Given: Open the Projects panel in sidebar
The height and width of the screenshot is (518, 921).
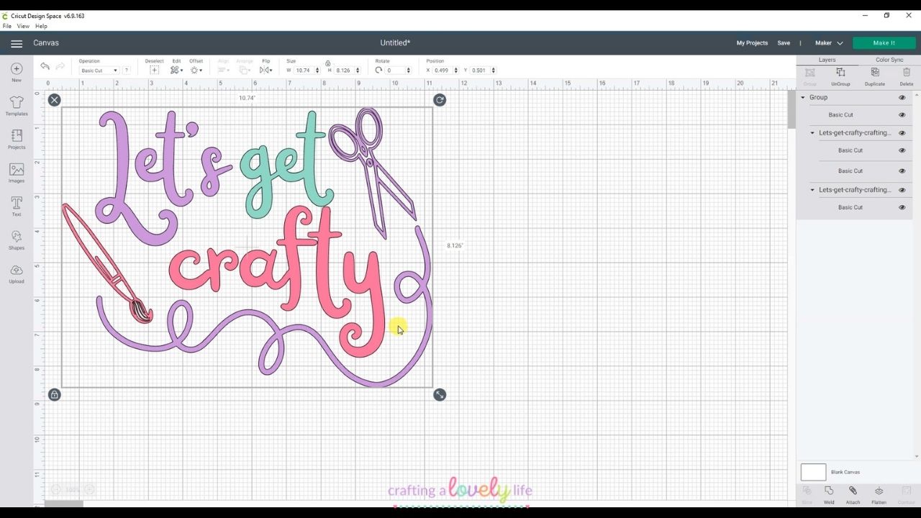Looking at the screenshot, I should [17, 139].
